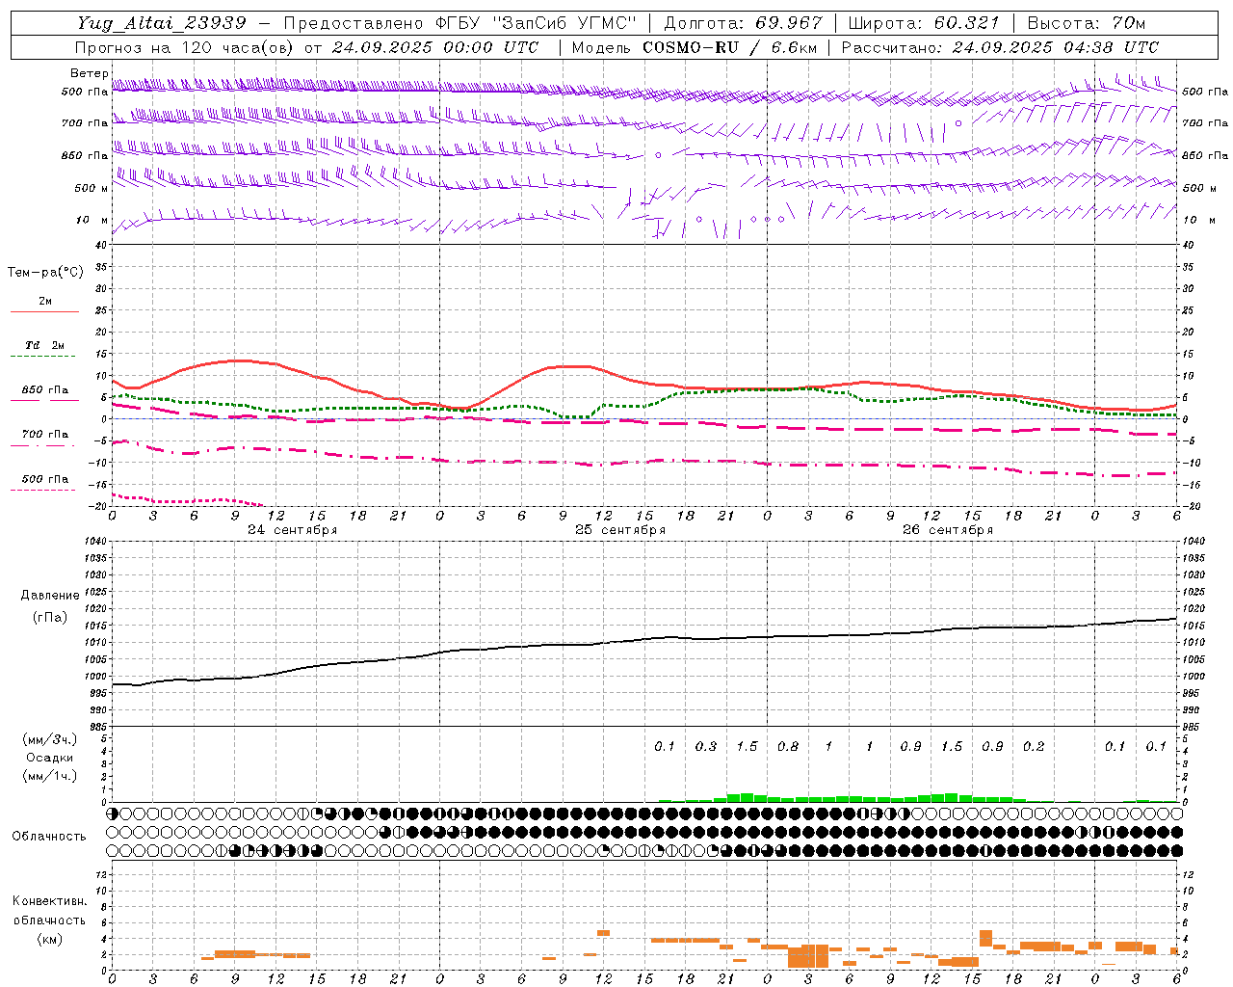Click the Высота: 70м value

click(1087, 23)
